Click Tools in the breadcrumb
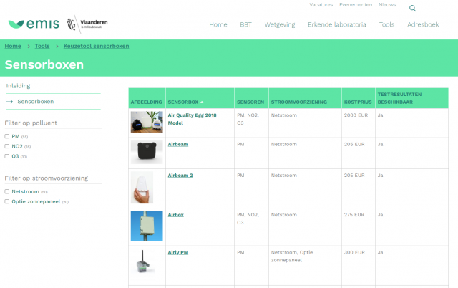Screen dimensions: 458x288 click(x=42, y=46)
